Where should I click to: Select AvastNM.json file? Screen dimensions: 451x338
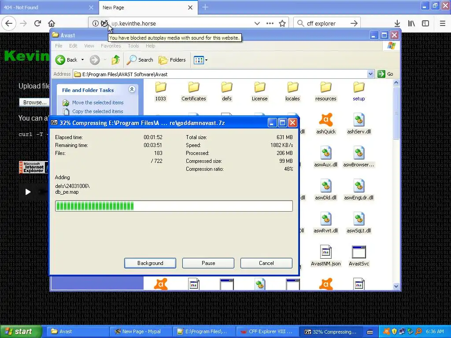pyautogui.click(x=326, y=256)
